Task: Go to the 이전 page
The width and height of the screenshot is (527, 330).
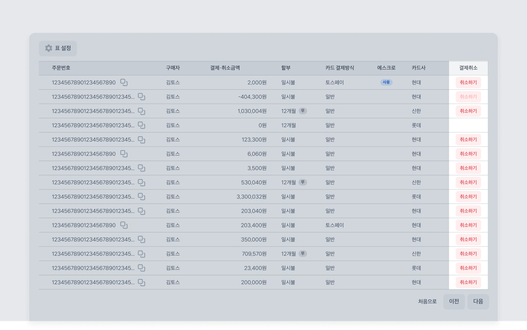Action: pyautogui.click(x=454, y=301)
